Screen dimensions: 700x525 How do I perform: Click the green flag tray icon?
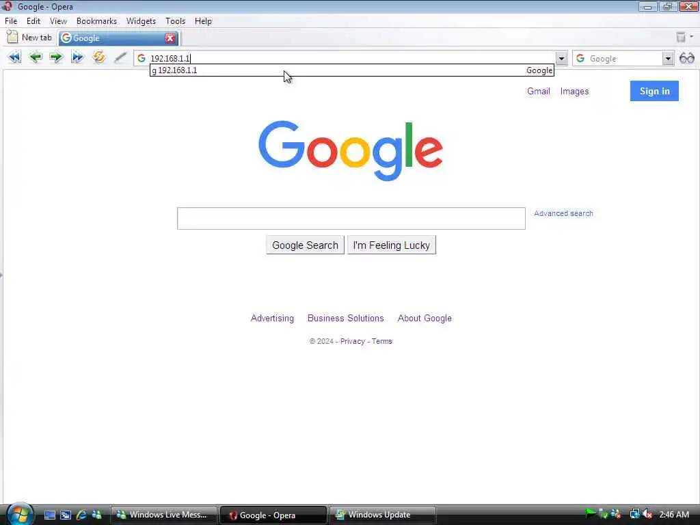(x=590, y=514)
